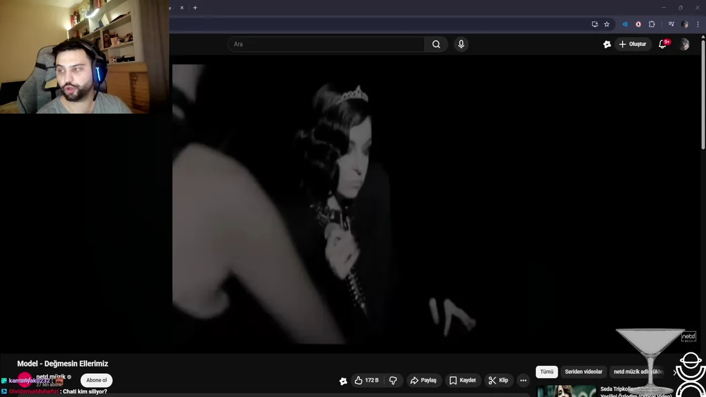This screenshot has width=706, height=397.
Task: Bookmark this page with the star icon
Action: (x=607, y=24)
